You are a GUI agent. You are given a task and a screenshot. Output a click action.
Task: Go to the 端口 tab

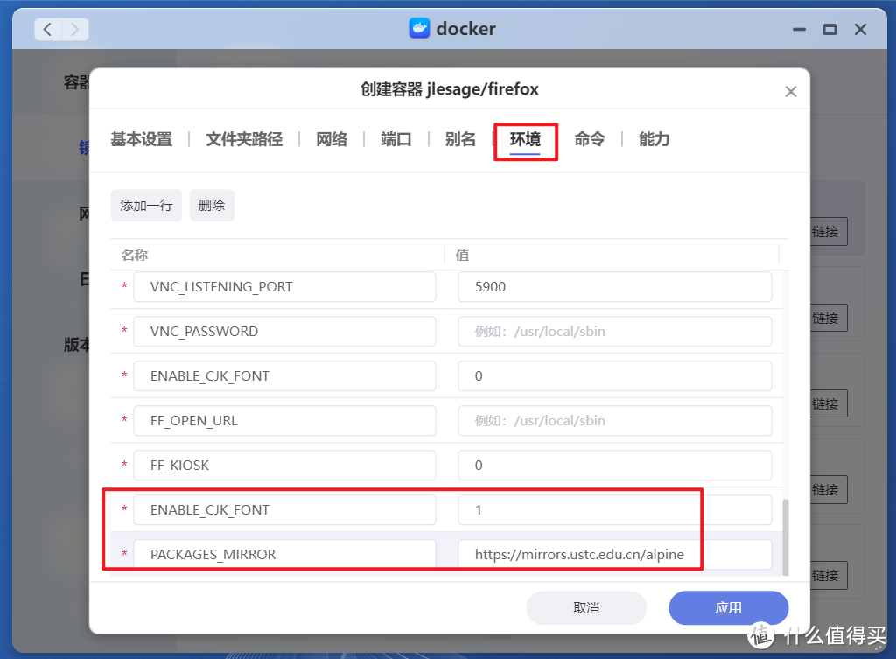396,139
